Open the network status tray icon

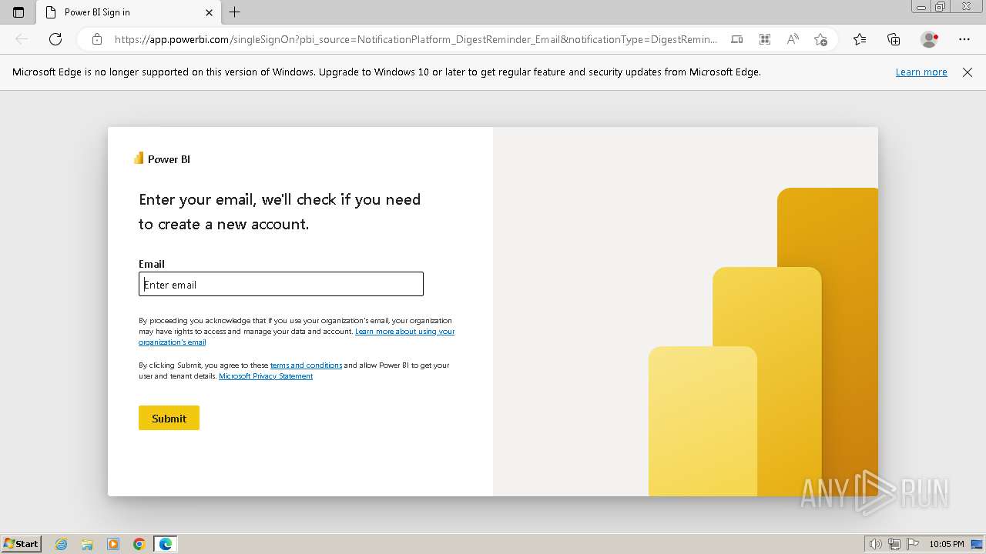[894, 544]
